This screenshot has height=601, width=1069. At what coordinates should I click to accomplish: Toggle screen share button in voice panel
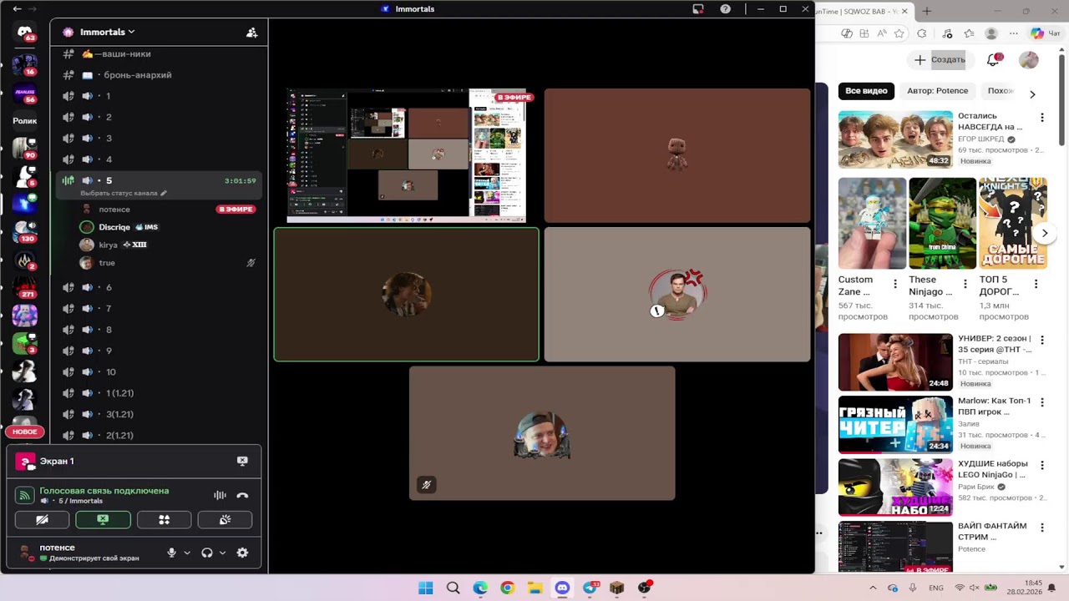pyautogui.click(x=103, y=519)
